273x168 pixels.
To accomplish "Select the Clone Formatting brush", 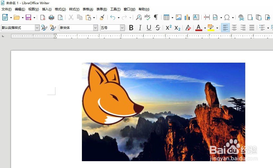I will click(102, 18).
